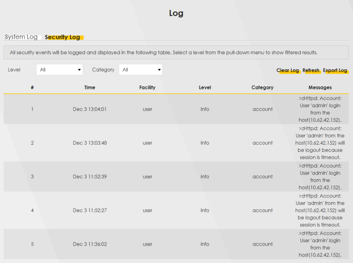Click the Time column header
This screenshot has height=263, width=353.
pyautogui.click(x=90, y=87)
